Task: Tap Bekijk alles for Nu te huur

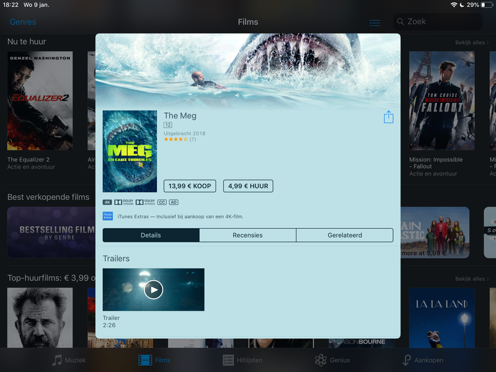Action: 472,42
